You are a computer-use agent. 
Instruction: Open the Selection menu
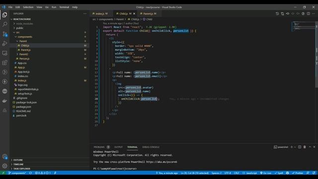pyautogui.click(x=28, y=7)
